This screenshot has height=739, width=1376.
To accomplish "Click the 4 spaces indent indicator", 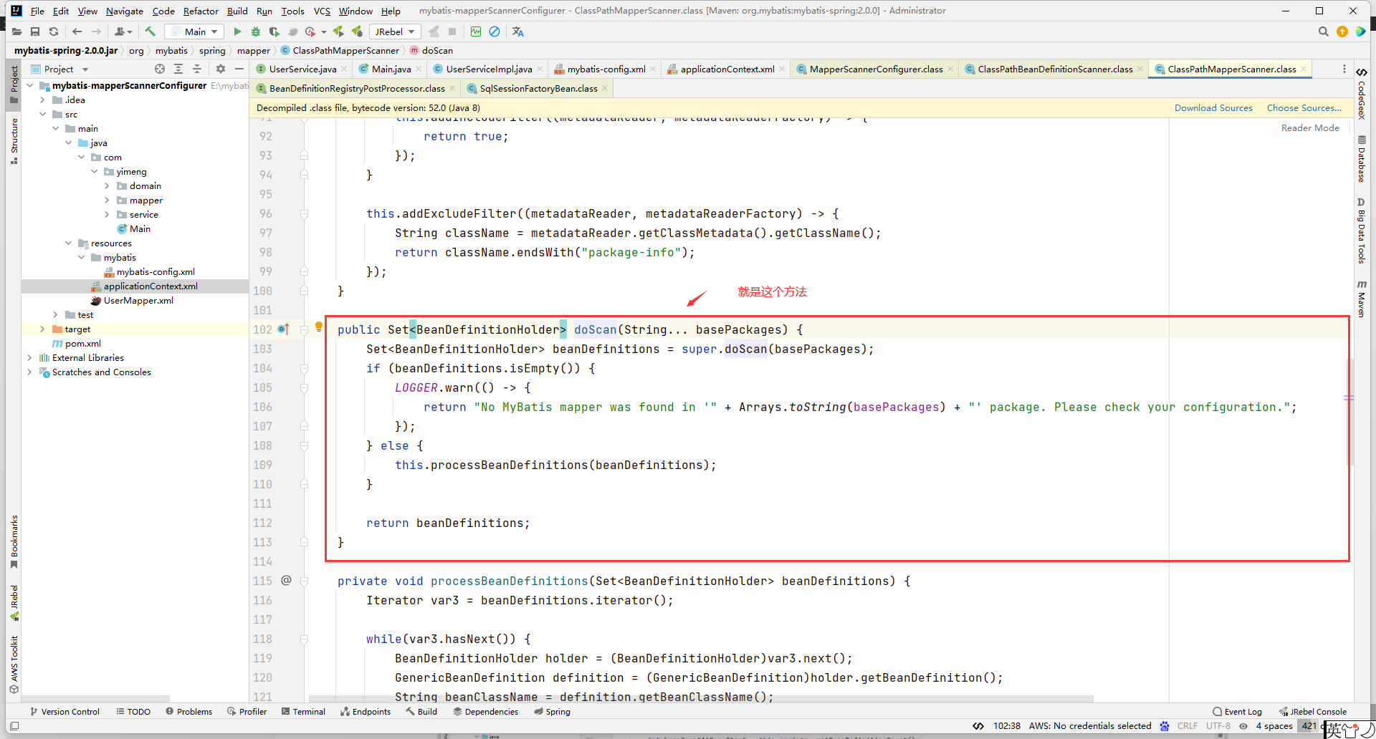I will [x=1274, y=726].
